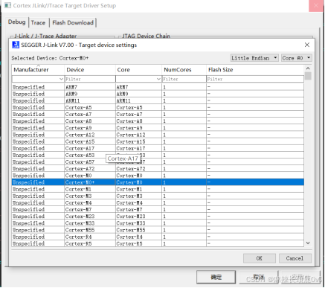Image resolution: width=325 pixels, height=288 pixels.
Task: Click the OK button in SEGGER dialog
Action: point(260,258)
